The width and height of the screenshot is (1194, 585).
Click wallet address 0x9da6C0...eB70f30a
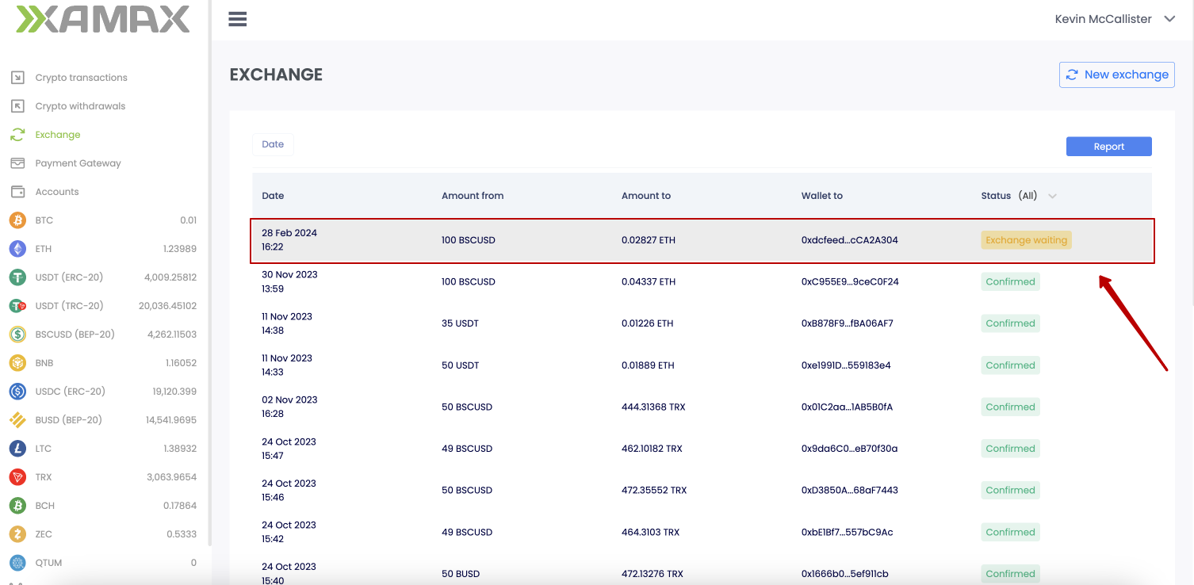[x=850, y=449]
